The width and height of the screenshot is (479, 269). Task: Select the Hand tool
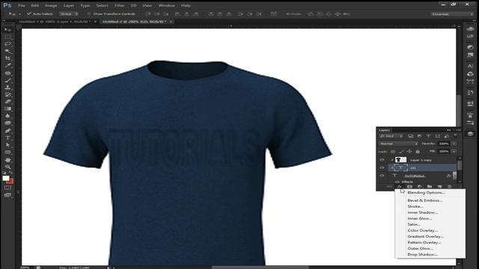(x=8, y=160)
